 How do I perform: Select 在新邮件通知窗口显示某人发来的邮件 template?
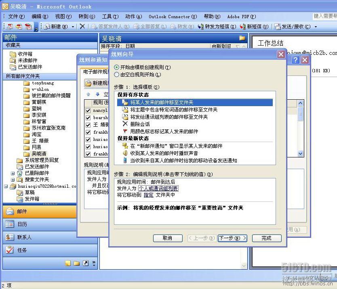point(173,146)
